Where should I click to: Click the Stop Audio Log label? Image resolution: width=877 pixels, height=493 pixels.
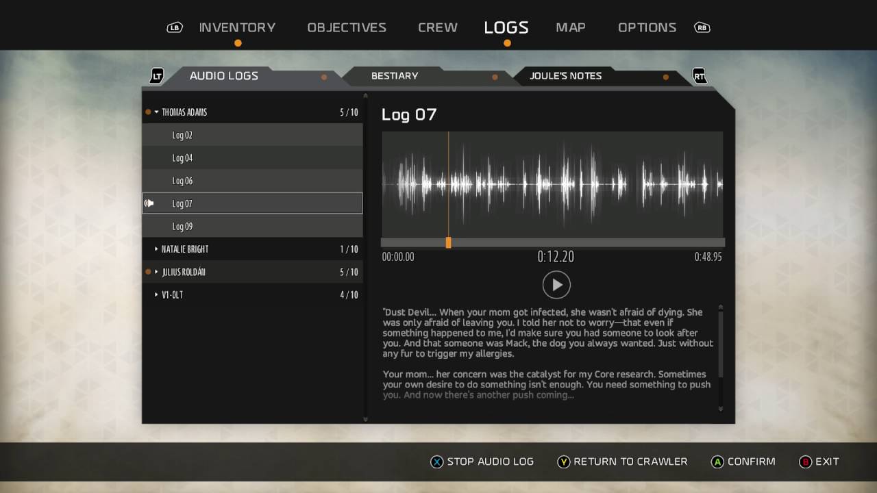491,462
